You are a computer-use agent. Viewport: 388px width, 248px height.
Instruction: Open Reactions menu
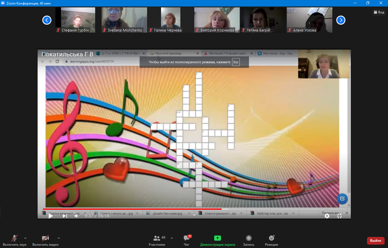[x=271, y=240]
